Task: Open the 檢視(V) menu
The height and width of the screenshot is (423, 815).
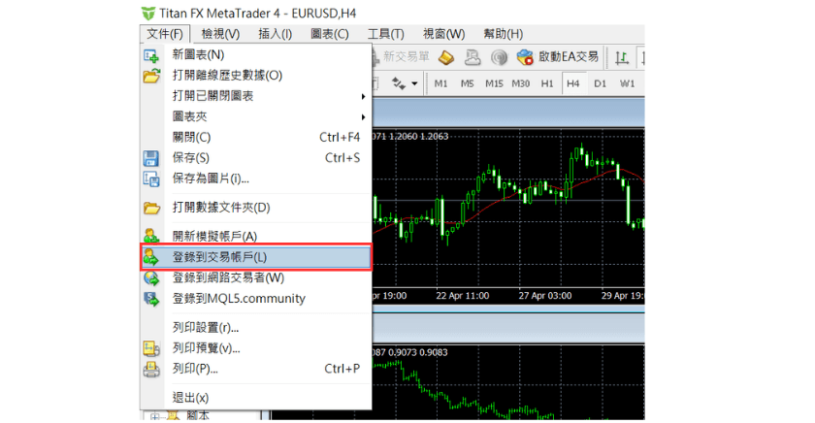Action: 220,34
